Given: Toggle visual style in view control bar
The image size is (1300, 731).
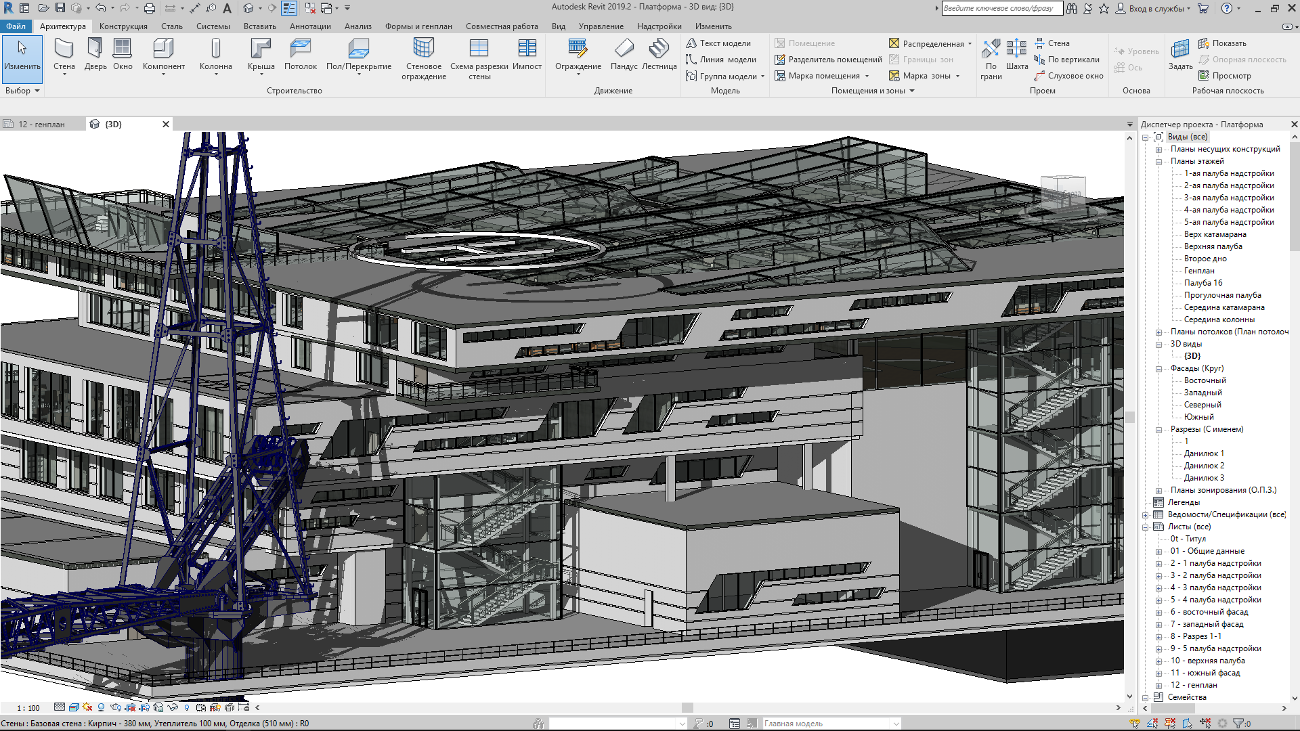Looking at the screenshot, I should (x=74, y=707).
